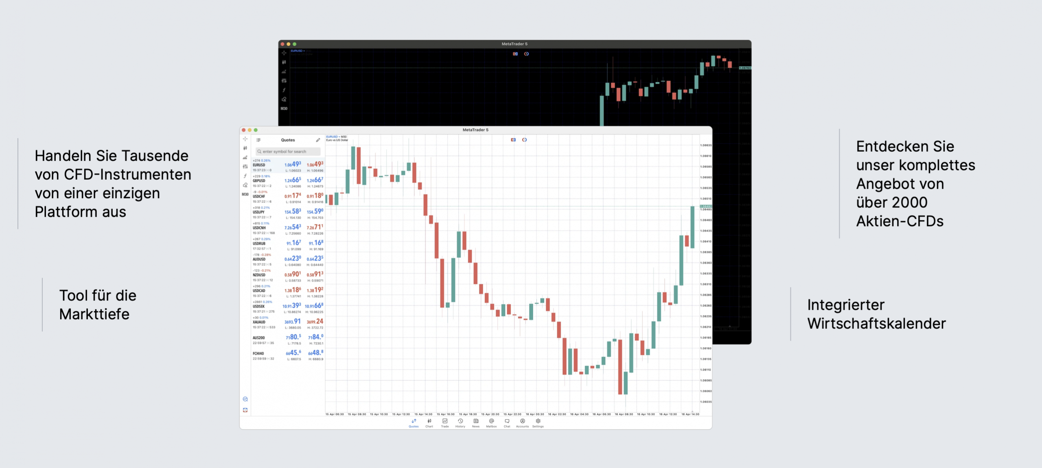The image size is (1042, 468).
Task: Open the indicators icon in front window sidebar
Action: [x=245, y=157]
